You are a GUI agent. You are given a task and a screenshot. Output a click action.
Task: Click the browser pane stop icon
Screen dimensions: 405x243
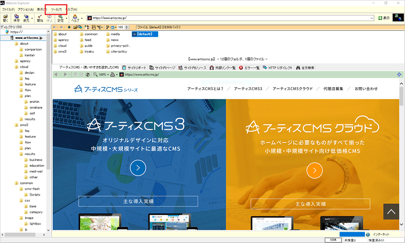[88, 74]
